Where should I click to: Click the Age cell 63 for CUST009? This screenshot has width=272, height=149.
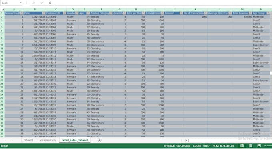tap(84, 45)
